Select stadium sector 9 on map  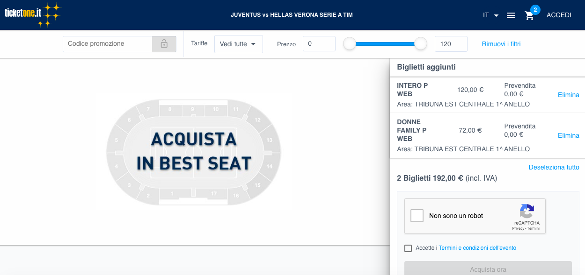tap(192, 110)
